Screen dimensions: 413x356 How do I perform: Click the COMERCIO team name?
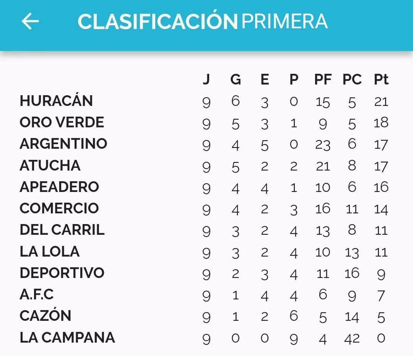coord(59,208)
